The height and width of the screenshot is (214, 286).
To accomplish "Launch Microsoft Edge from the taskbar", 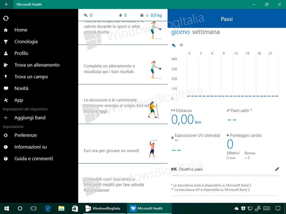I will pyautogui.click(x=48, y=208).
